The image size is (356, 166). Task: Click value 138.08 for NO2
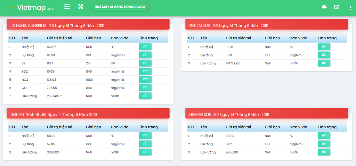(51, 80)
